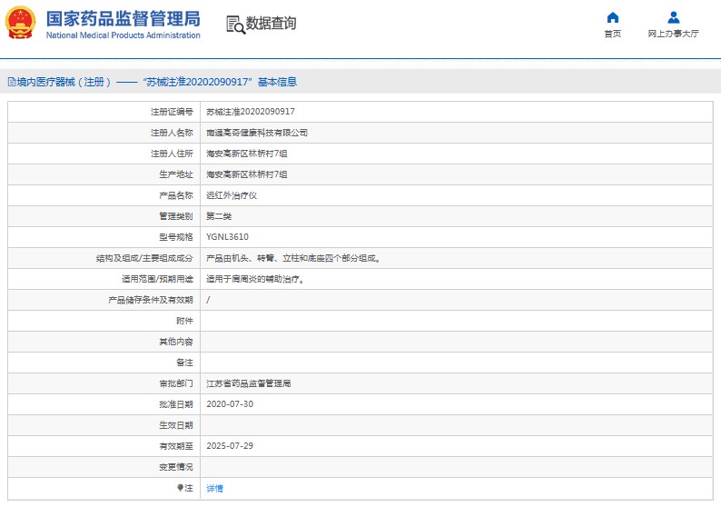Click the bulb icon beside 注

tap(180, 488)
